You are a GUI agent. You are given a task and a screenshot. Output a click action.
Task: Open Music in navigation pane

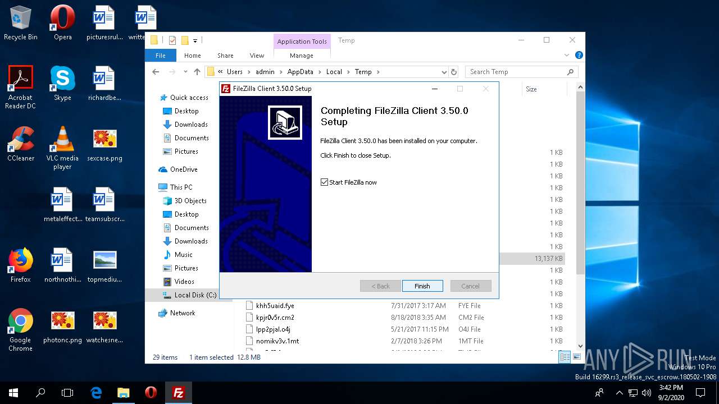point(183,255)
